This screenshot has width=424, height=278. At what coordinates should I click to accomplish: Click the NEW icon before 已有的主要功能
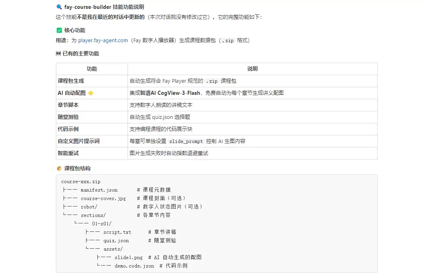(58, 53)
